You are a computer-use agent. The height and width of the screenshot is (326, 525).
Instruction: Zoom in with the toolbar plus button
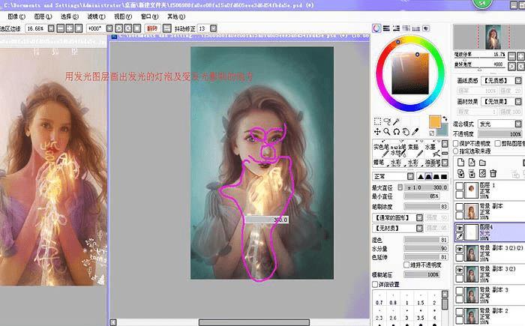[69, 28]
